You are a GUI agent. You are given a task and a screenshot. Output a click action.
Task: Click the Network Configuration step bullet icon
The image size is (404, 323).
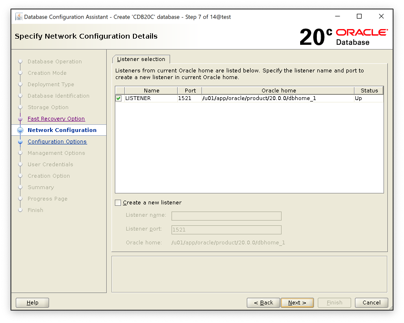tap(20, 130)
